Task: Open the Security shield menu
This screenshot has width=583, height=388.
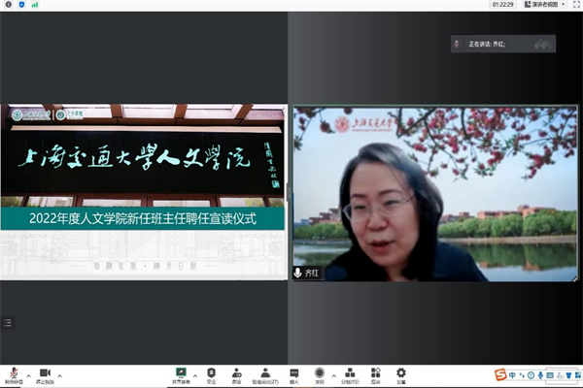Action: point(211,375)
